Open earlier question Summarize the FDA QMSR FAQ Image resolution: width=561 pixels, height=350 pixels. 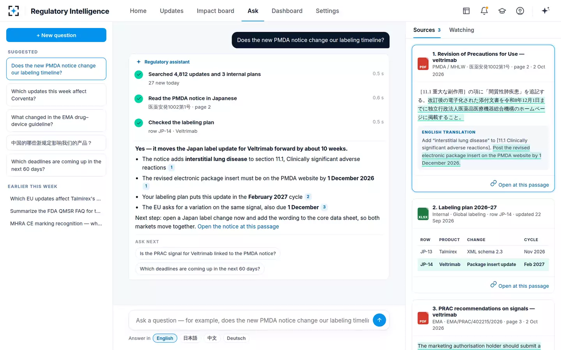(56, 211)
